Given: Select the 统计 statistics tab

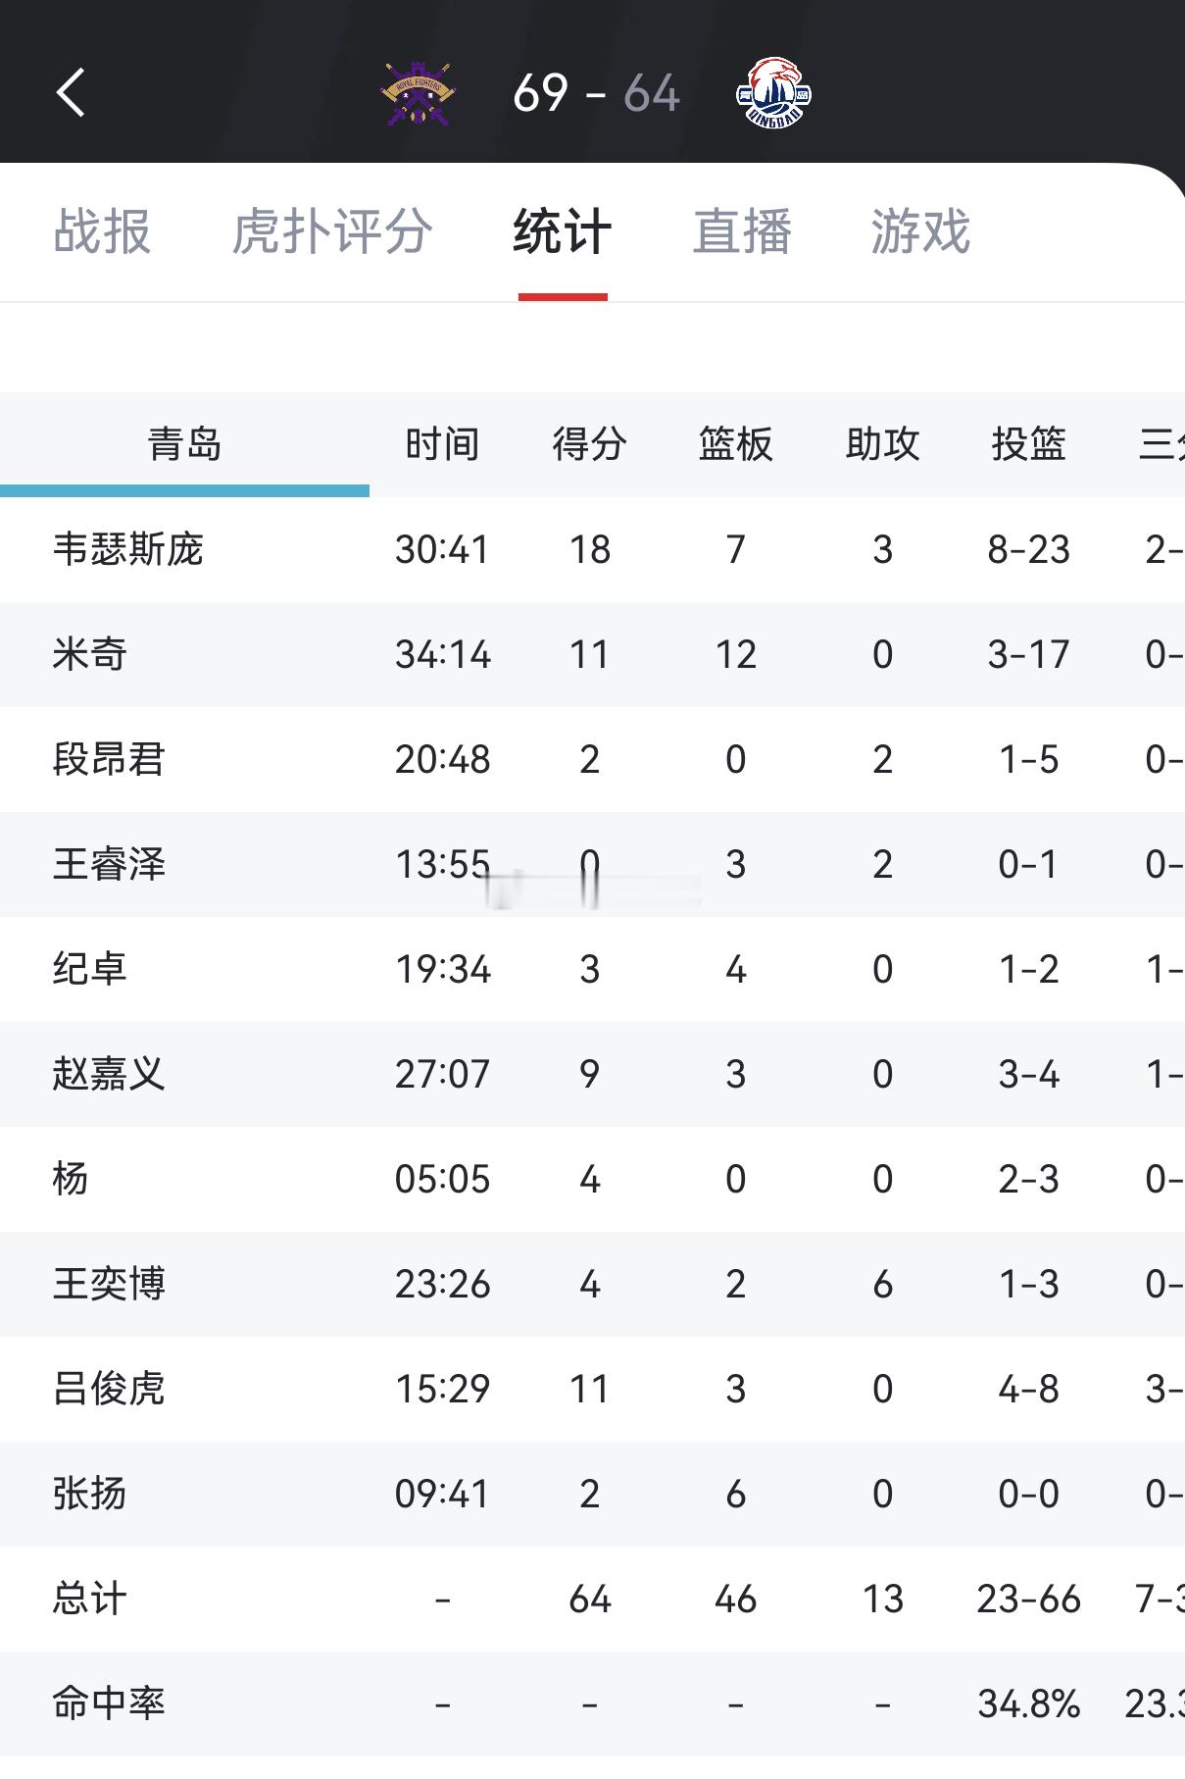Looking at the screenshot, I should (x=563, y=230).
